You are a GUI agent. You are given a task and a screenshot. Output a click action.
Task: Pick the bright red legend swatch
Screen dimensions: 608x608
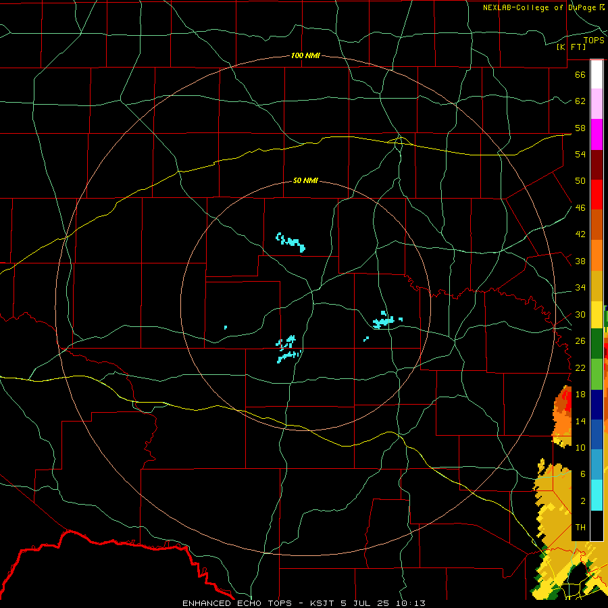tap(597, 195)
